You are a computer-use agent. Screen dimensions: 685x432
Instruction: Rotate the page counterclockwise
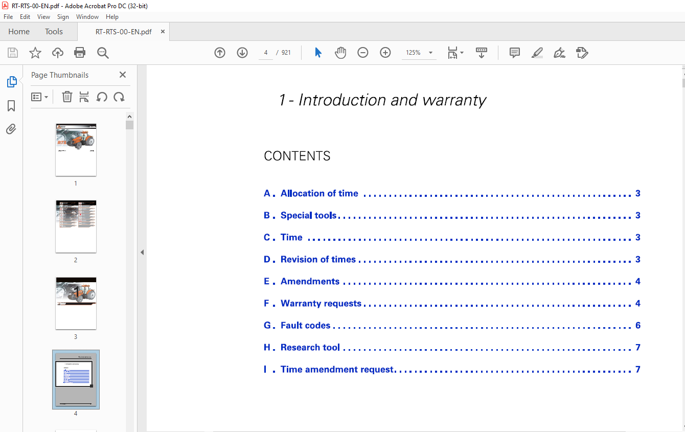[x=102, y=97]
